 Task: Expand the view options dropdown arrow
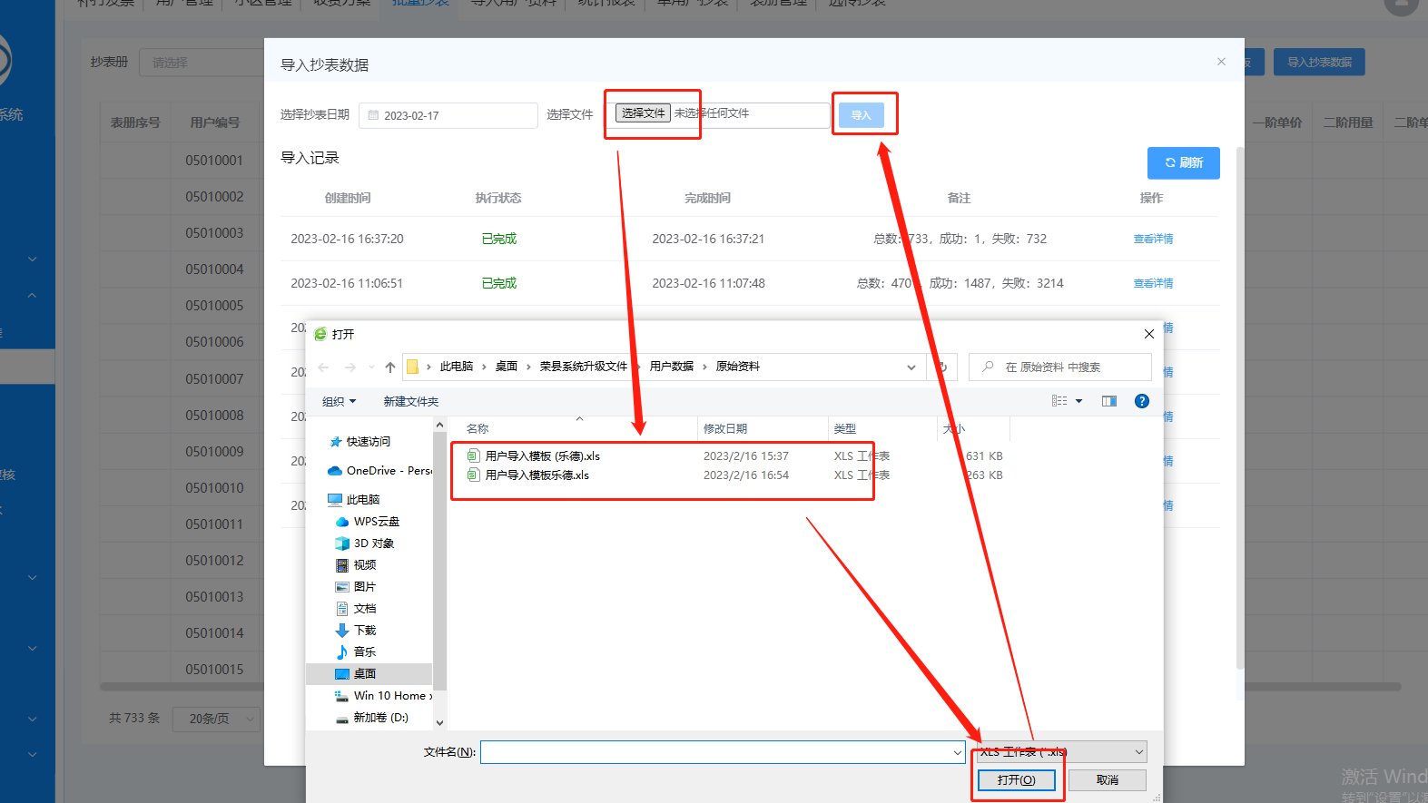pos(1079,401)
